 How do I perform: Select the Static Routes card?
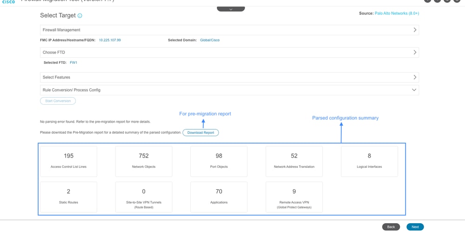(68, 197)
